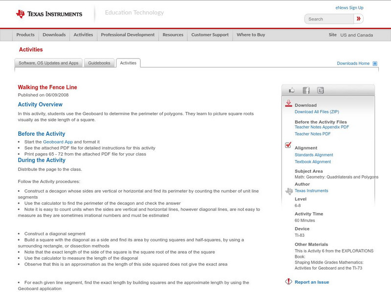The width and height of the screenshot is (391, 292).
Task: Share the activity via the Facebook icon
Action: (x=305, y=90)
